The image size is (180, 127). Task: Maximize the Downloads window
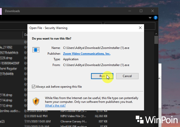pos(141,11)
